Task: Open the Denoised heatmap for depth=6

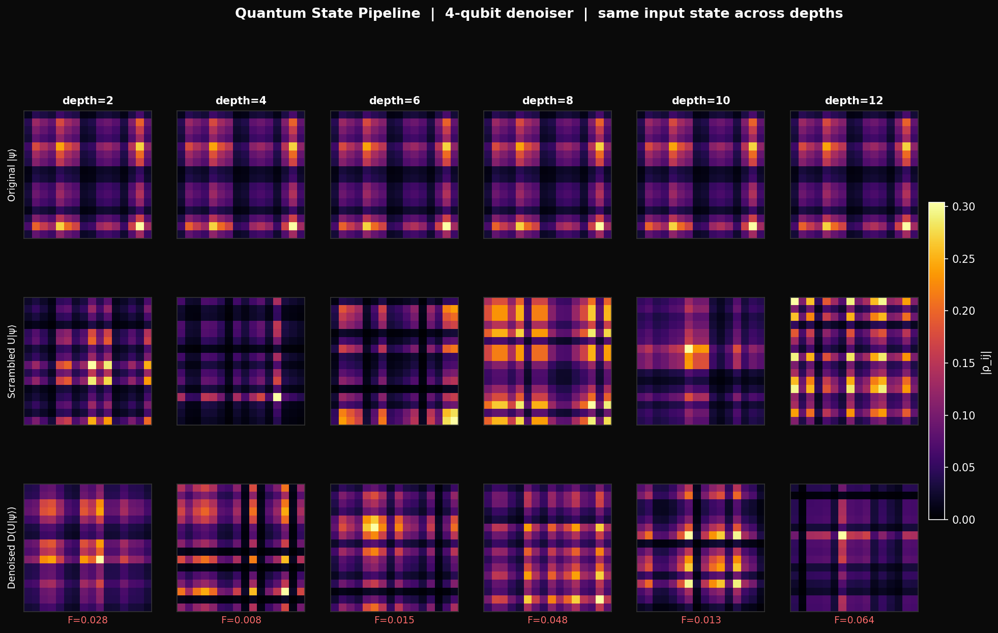Action: 394,548
